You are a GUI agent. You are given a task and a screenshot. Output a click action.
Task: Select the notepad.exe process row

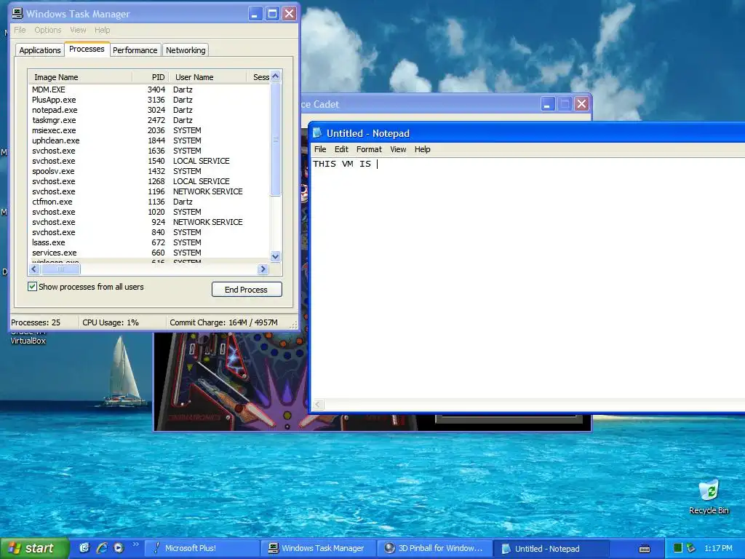148,110
